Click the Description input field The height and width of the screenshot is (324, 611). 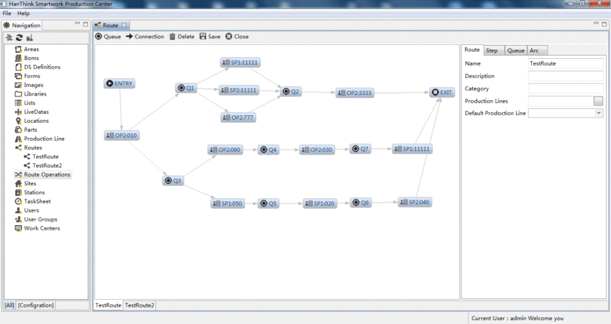565,76
